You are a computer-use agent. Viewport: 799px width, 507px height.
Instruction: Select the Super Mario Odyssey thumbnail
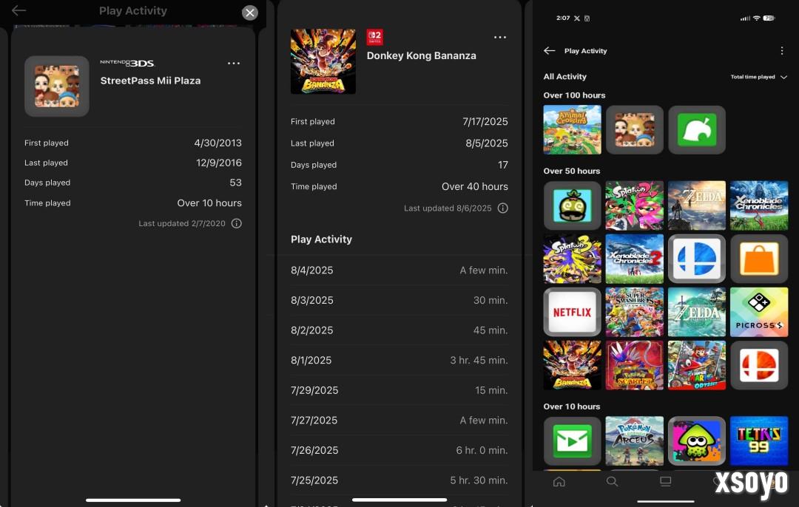[697, 365]
